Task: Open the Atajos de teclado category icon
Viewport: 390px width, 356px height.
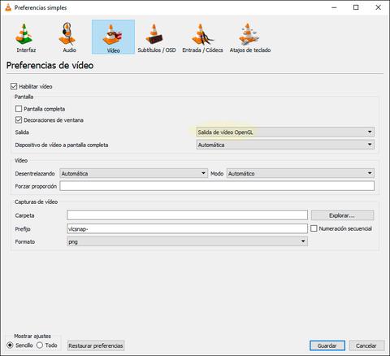Action: pyautogui.click(x=250, y=37)
